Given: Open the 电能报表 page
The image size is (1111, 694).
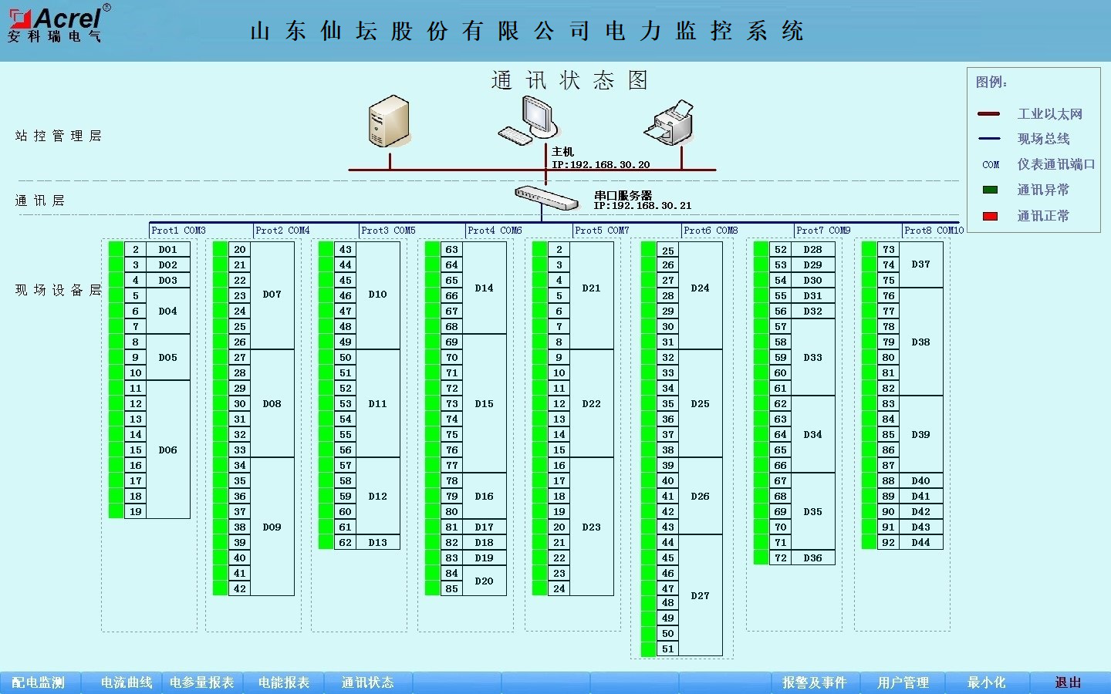Looking at the screenshot, I should click(284, 682).
